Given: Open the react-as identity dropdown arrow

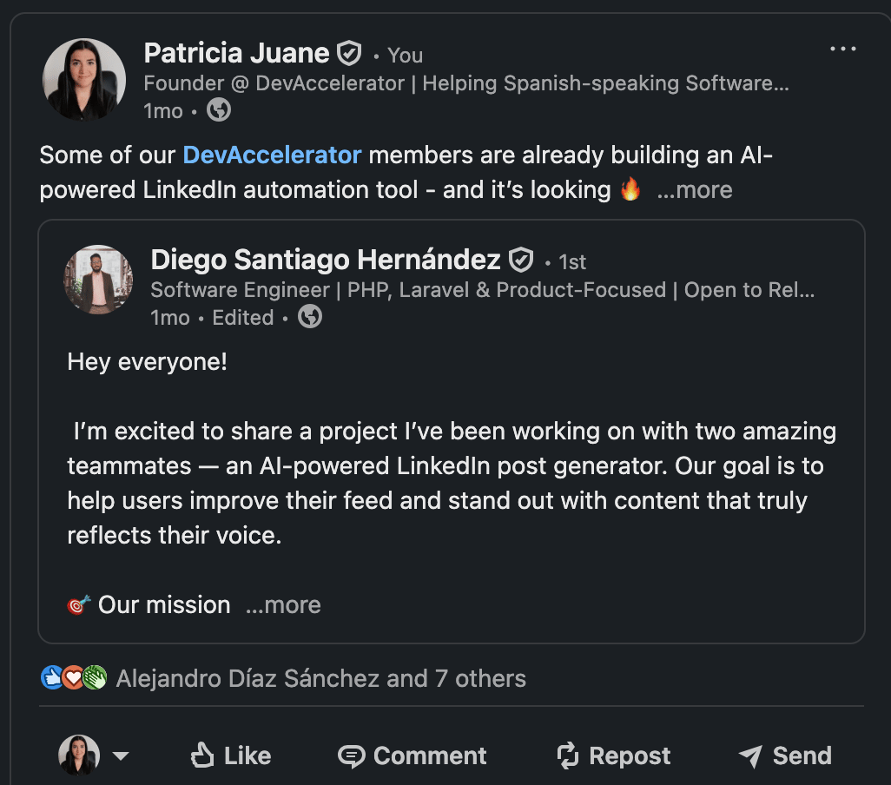Looking at the screenshot, I should (x=121, y=755).
